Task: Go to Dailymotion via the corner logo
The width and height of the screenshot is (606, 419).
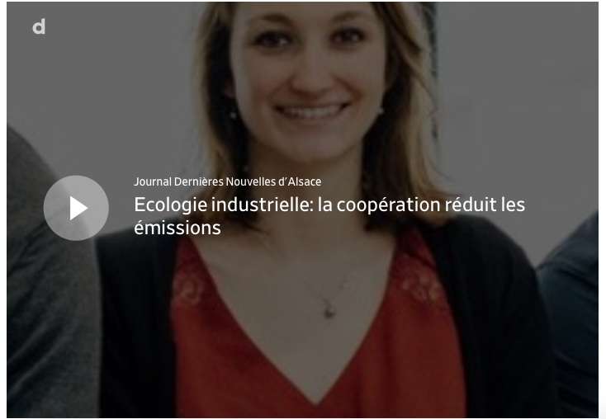Action: click(39, 26)
